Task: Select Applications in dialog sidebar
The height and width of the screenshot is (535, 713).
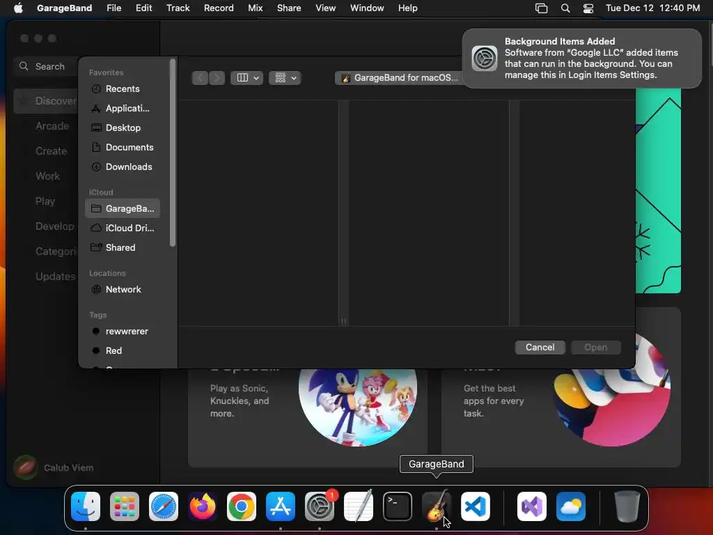Action: [123, 108]
